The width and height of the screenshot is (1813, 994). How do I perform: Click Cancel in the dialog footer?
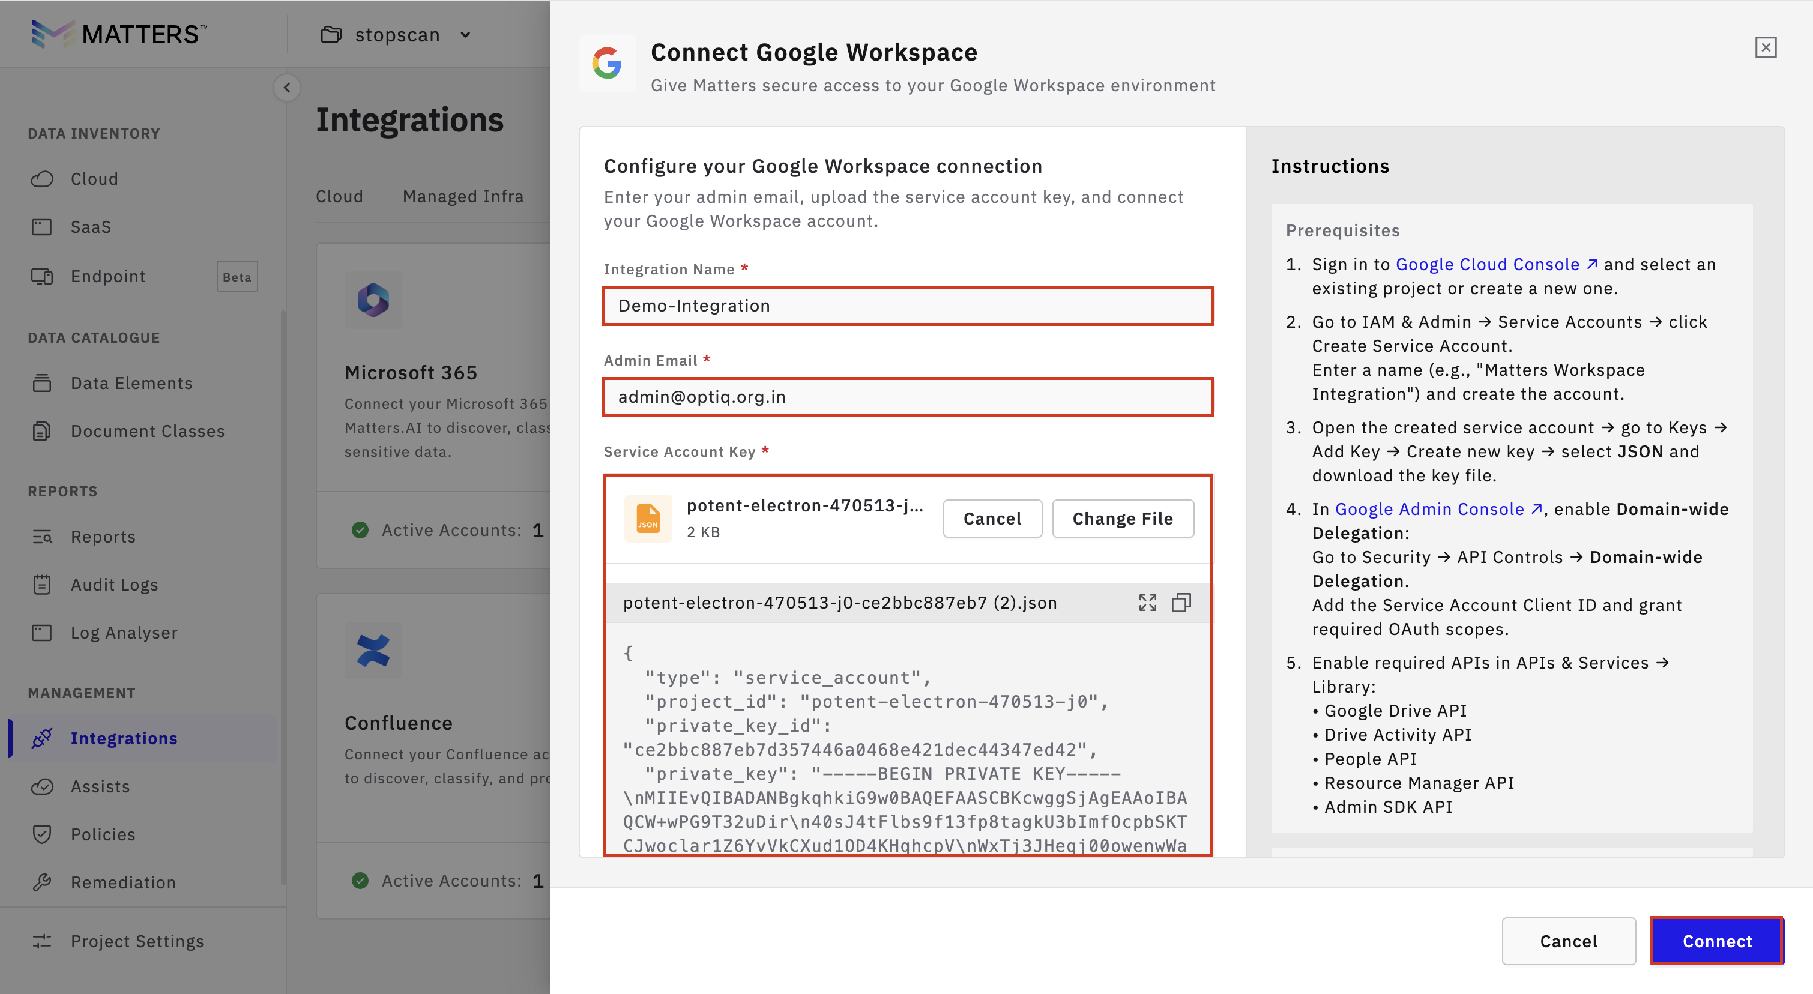click(x=1568, y=941)
